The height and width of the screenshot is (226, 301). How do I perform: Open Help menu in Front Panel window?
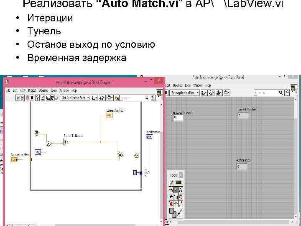point(208,85)
